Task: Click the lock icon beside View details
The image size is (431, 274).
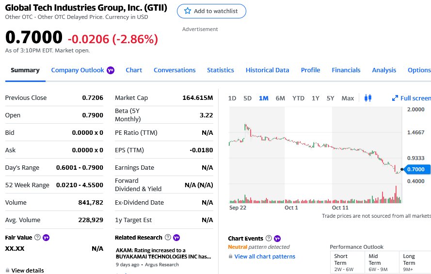Action: 7,270
